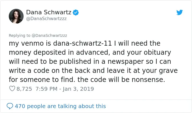The height and width of the screenshot is (113, 192).
Task: Click the Twitter bird logo
Action: (179, 12)
